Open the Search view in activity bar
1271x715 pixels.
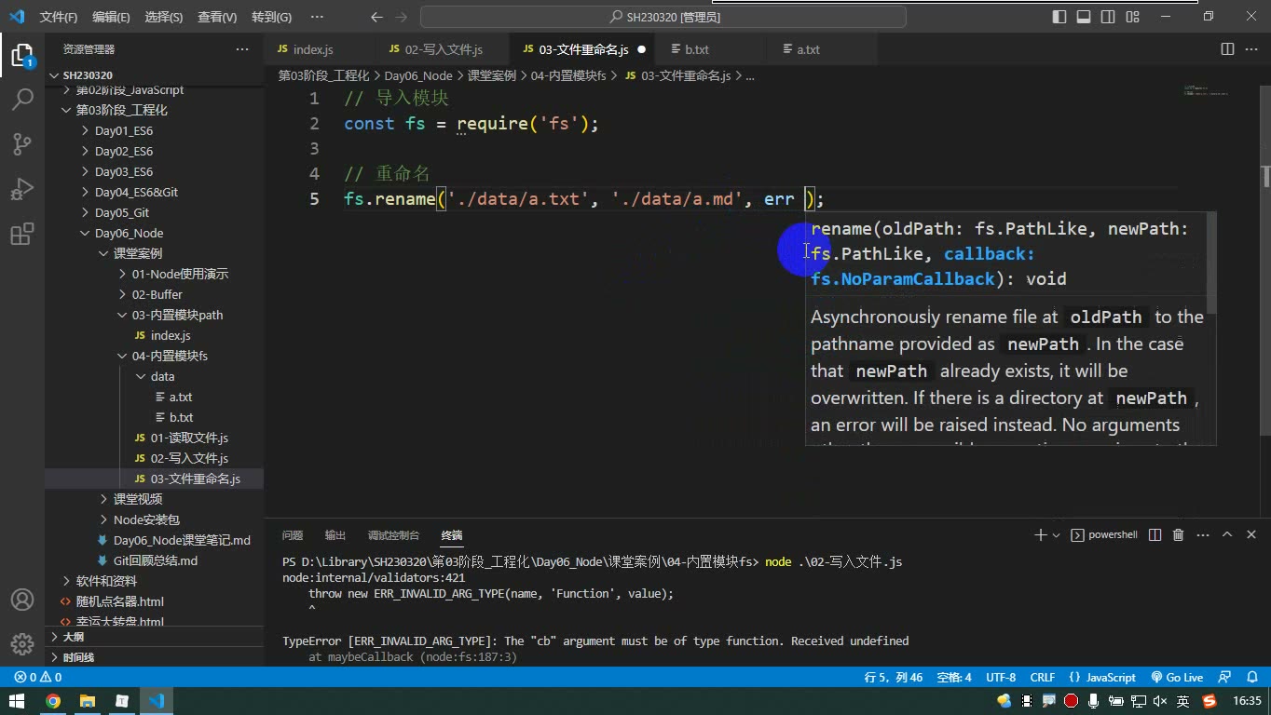click(x=22, y=99)
